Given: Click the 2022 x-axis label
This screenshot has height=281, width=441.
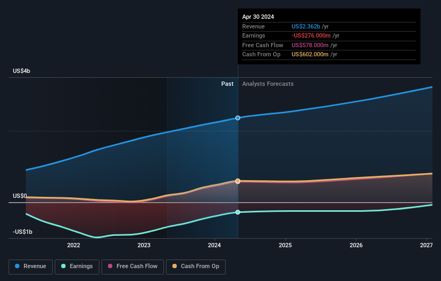Looking at the screenshot, I should (74, 246).
